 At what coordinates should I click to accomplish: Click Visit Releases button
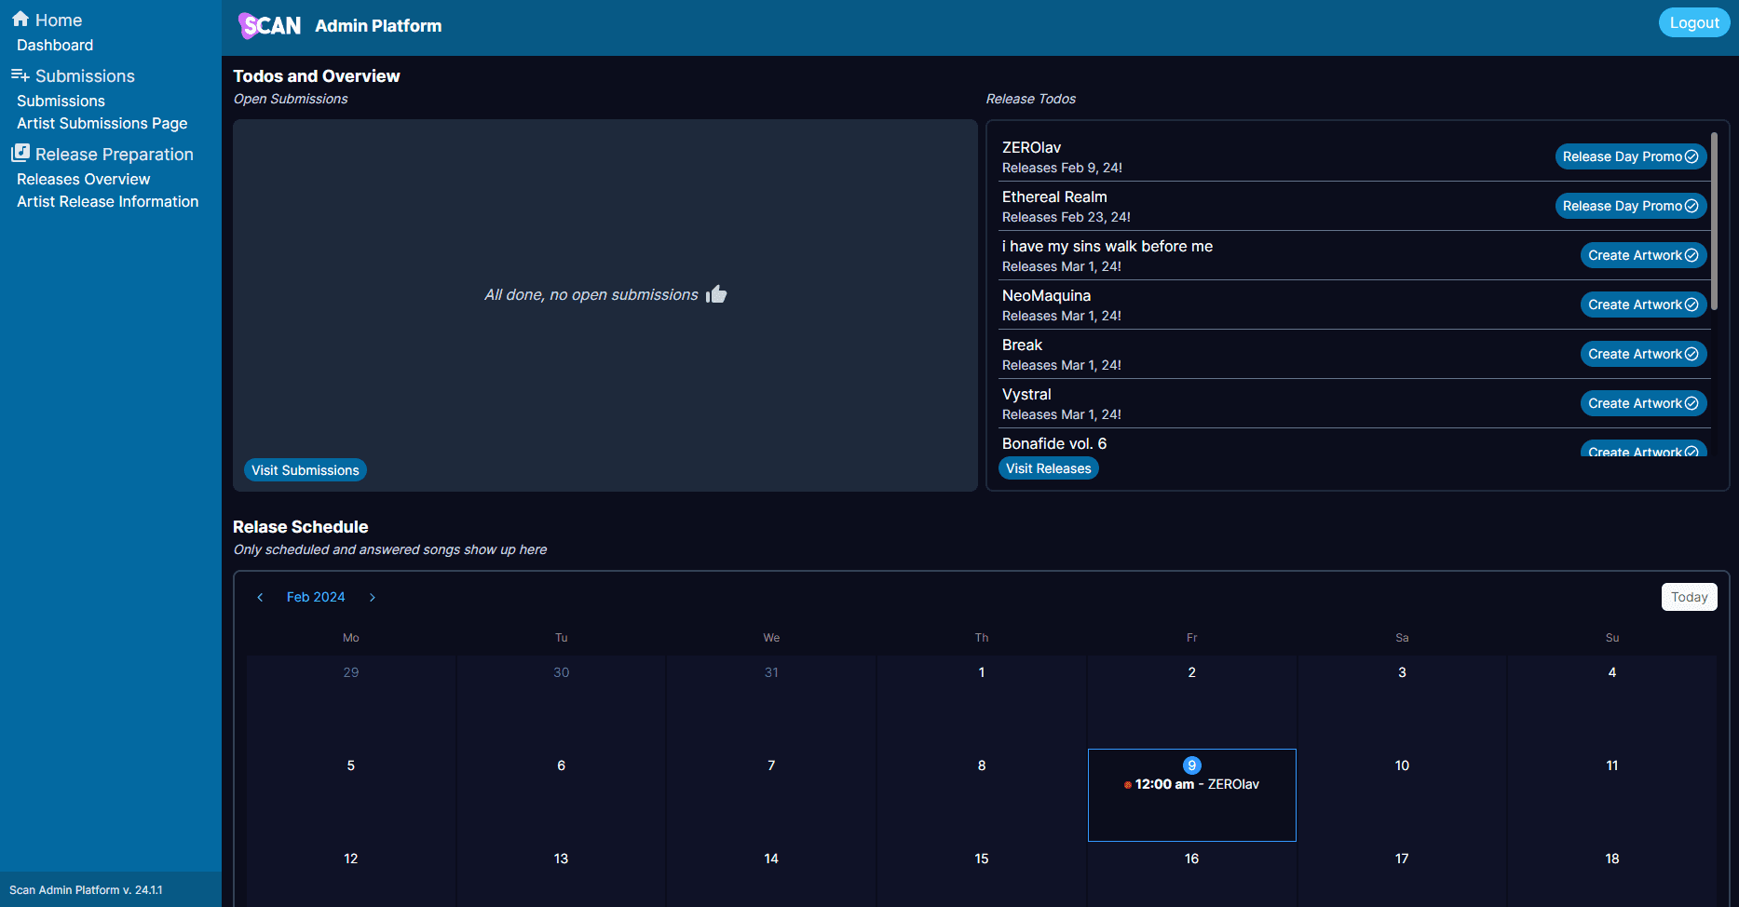1048,468
